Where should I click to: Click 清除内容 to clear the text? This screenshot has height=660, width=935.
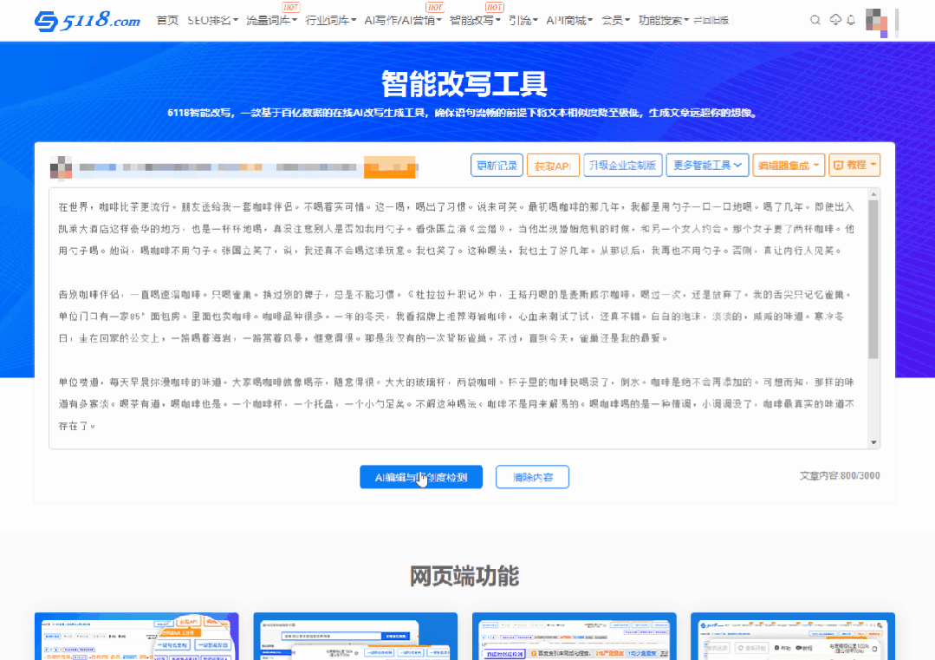coord(531,476)
